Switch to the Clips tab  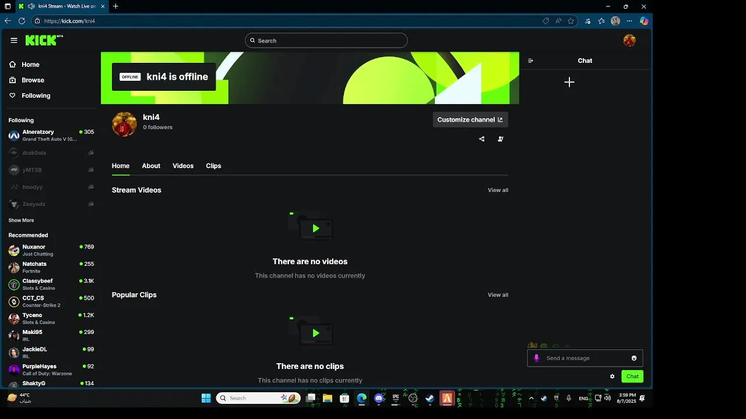pyautogui.click(x=213, y=166)
